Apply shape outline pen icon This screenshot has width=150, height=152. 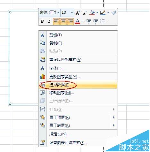pyautogui.click(x=103, y=13)
